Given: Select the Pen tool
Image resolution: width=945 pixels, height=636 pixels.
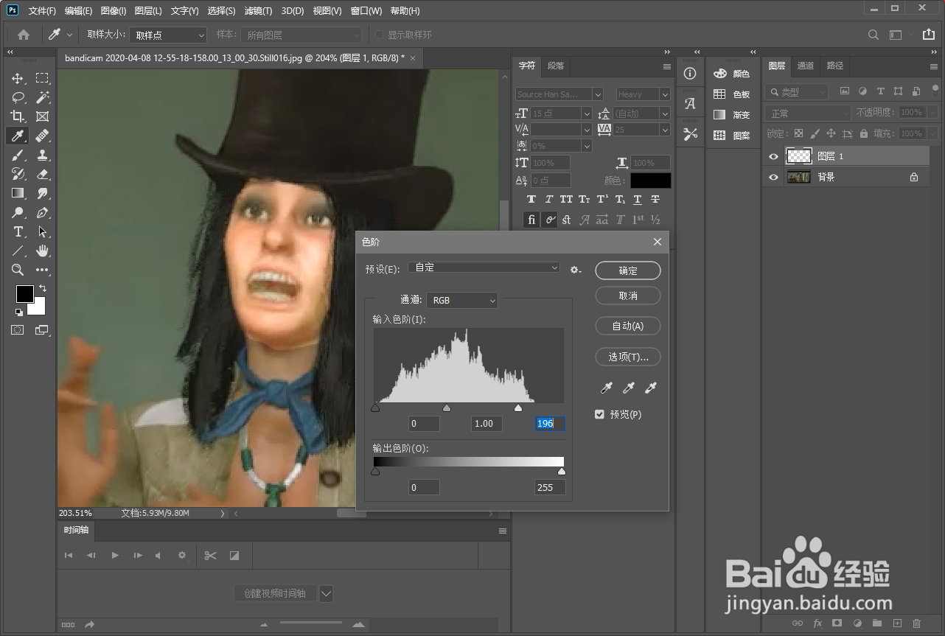Looking at the screenshot, I should pyautogui.click(x=43, y=212).
